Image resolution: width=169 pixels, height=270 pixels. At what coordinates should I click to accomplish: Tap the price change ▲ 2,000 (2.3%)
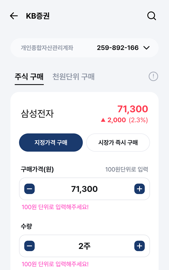(x=124, y=120)
